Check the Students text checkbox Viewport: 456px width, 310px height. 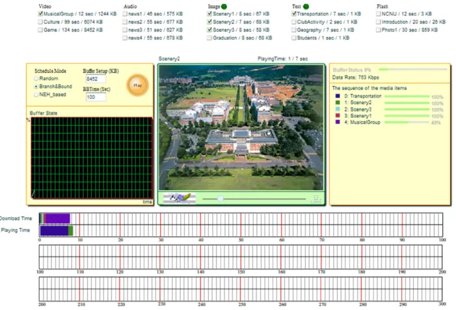coord(294,38)
